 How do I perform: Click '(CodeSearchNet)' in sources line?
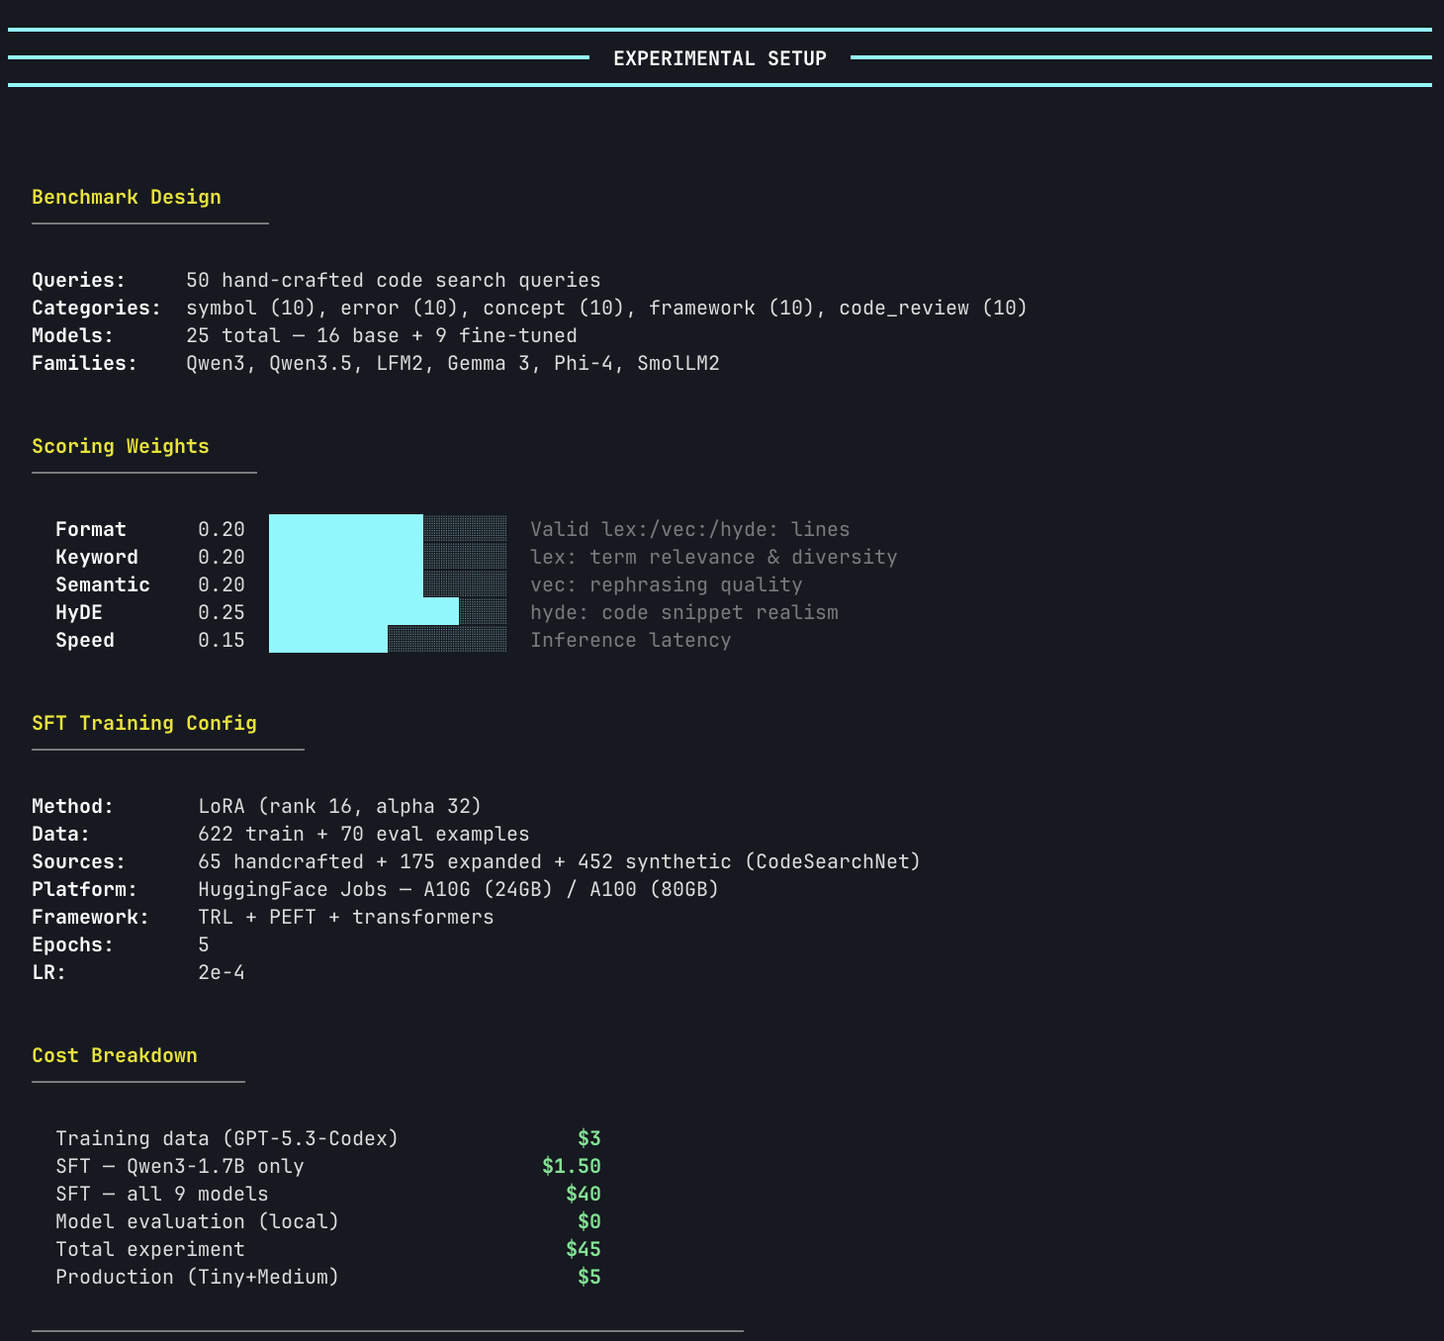(x=833, y=861)
